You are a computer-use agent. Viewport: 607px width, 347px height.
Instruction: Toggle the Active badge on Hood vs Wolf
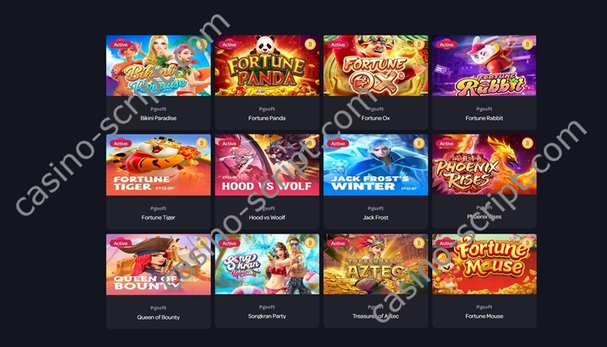click(229, 143)
